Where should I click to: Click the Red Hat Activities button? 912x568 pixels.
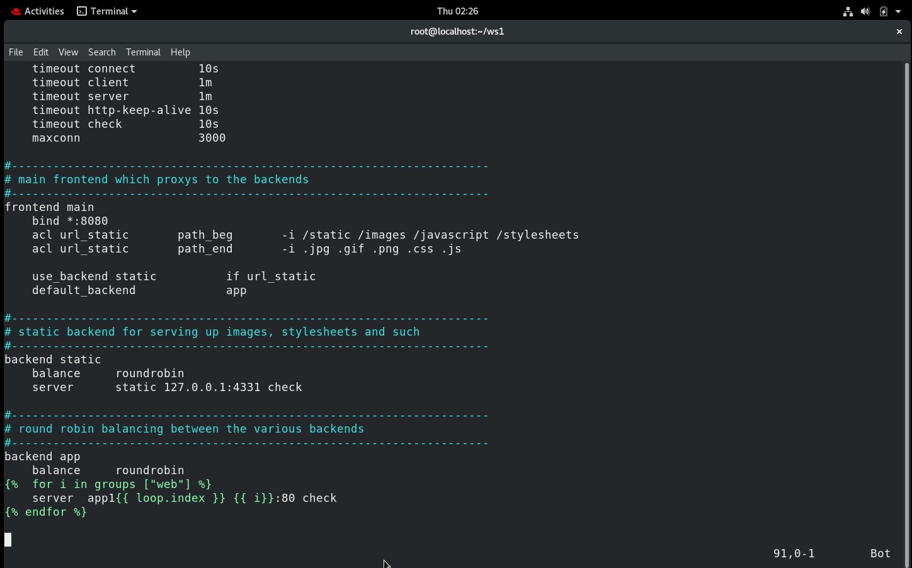[37, 11]
